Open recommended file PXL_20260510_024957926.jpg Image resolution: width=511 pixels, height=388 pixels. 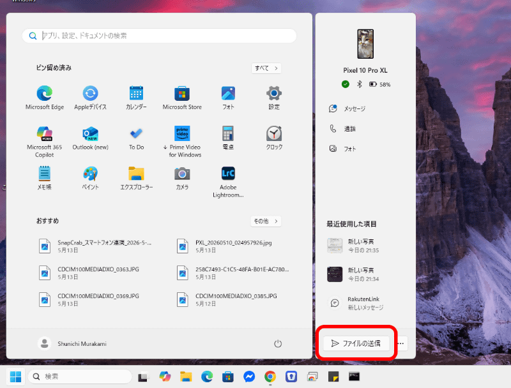pyautogui.click(x=225, y=246)
